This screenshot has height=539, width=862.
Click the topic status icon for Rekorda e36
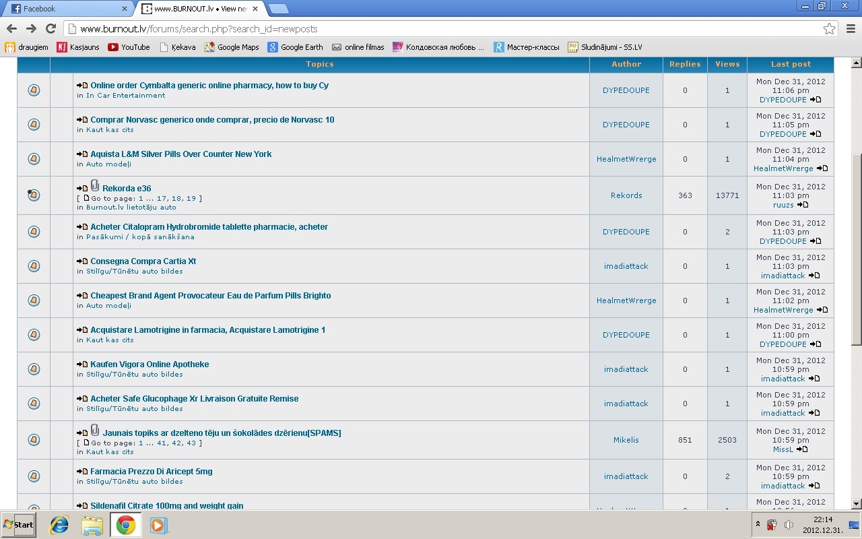pos(34,195)
